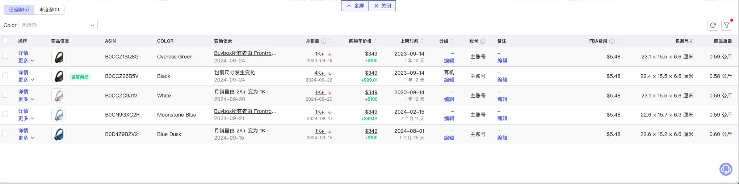Image resolution: width=739 pixels, height=184 pixels.
Task: Click 1K+ sales dated 2024-09-16
Action: 320,54
